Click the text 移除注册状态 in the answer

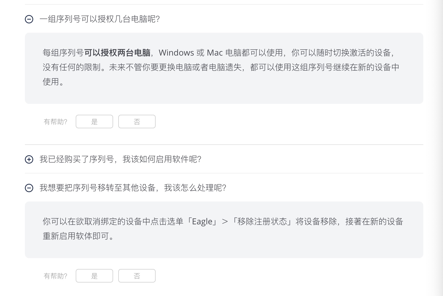click(262, 221)
